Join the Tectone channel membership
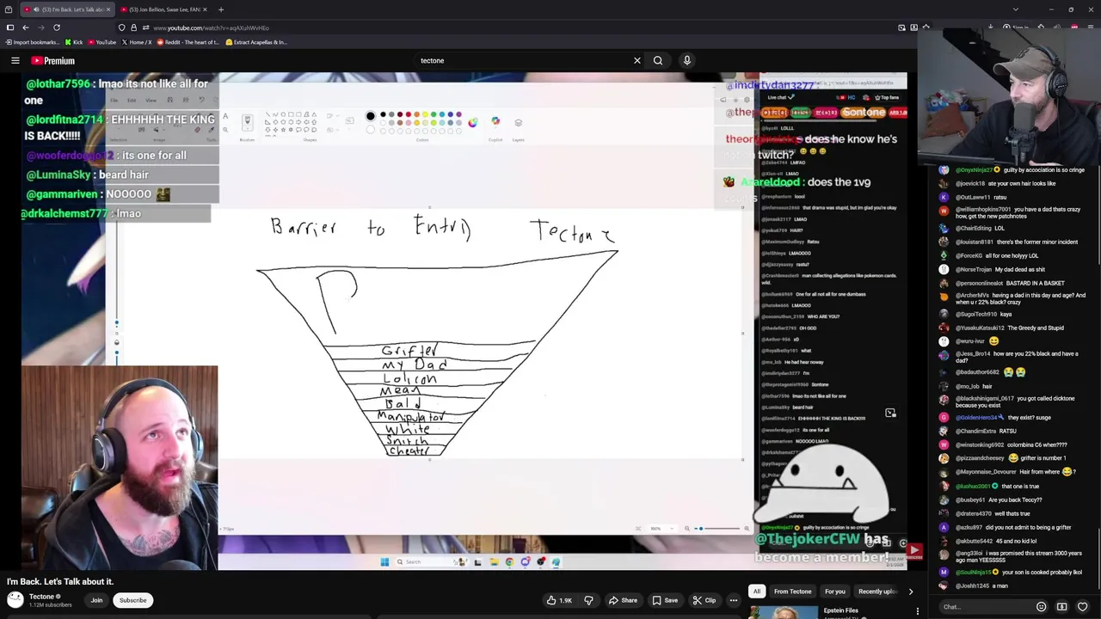This screenshot has width=1101, height=619. pos(96,600)
